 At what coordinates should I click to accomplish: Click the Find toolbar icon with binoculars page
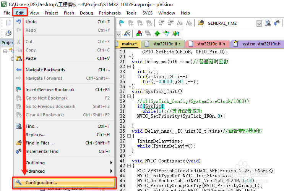[268, 23]
